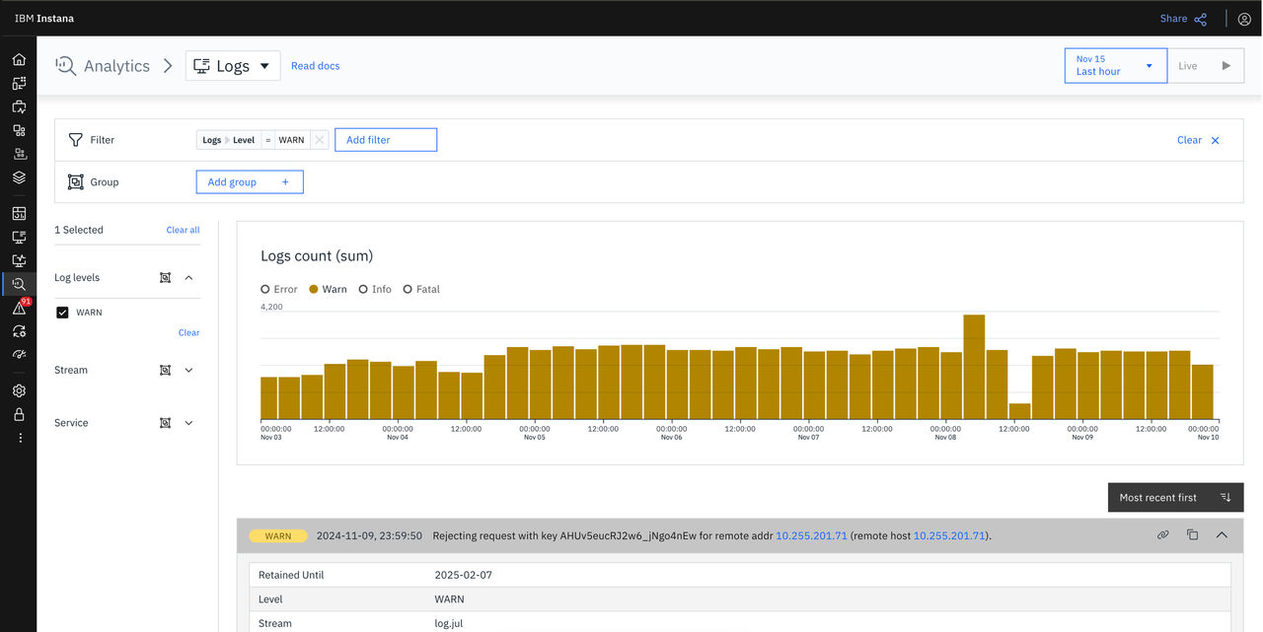Collapse the expanded WARN log entry
The image size is (1263, 632).
click(1222, 535)
